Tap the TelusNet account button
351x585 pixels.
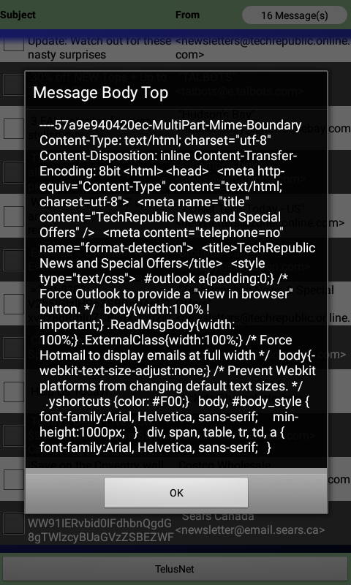175,569
